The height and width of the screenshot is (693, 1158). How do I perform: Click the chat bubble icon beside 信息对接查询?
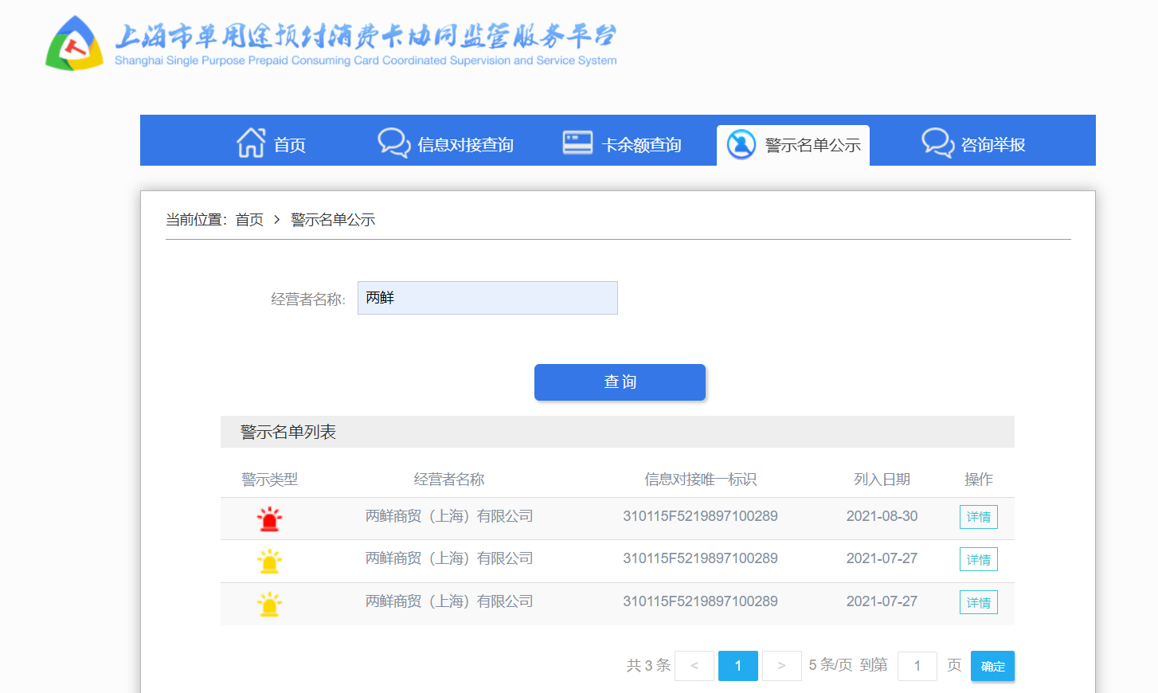pos(394,143)
